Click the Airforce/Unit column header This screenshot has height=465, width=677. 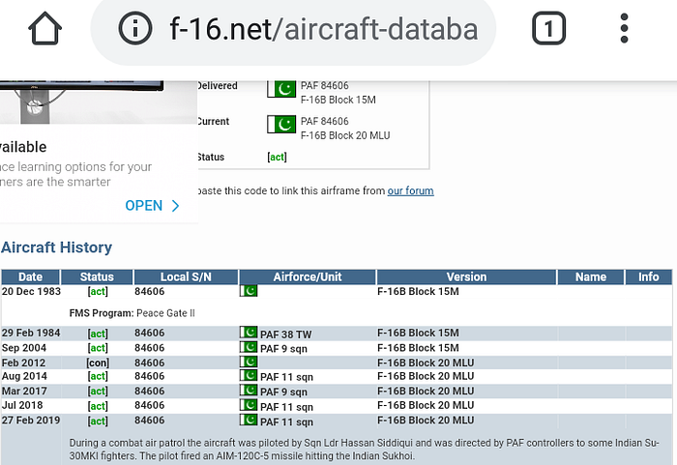click(x=308, y=276)
